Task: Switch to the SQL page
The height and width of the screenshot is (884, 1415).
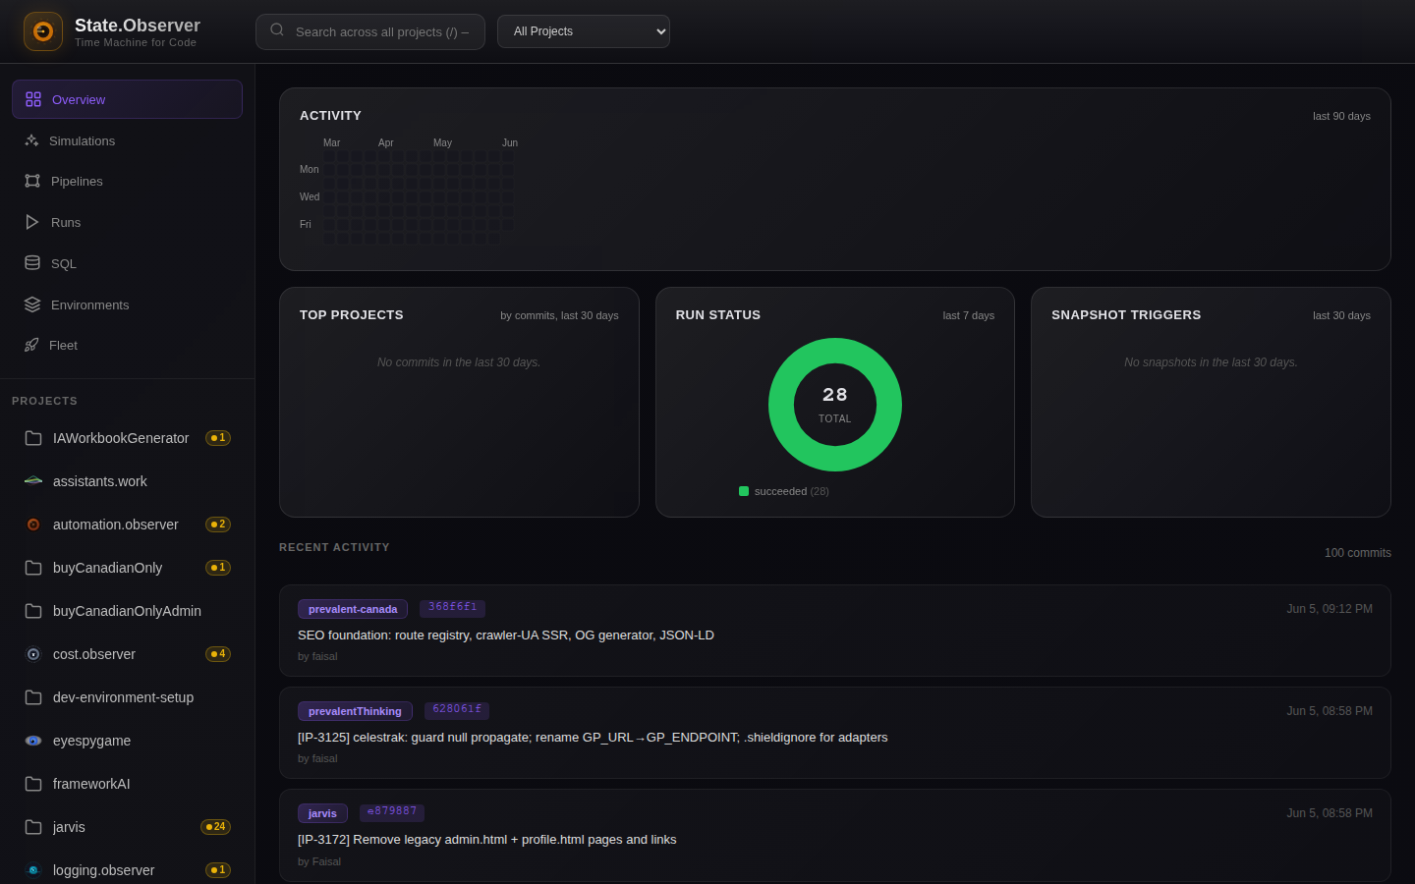Action: (x=127, y=263)
